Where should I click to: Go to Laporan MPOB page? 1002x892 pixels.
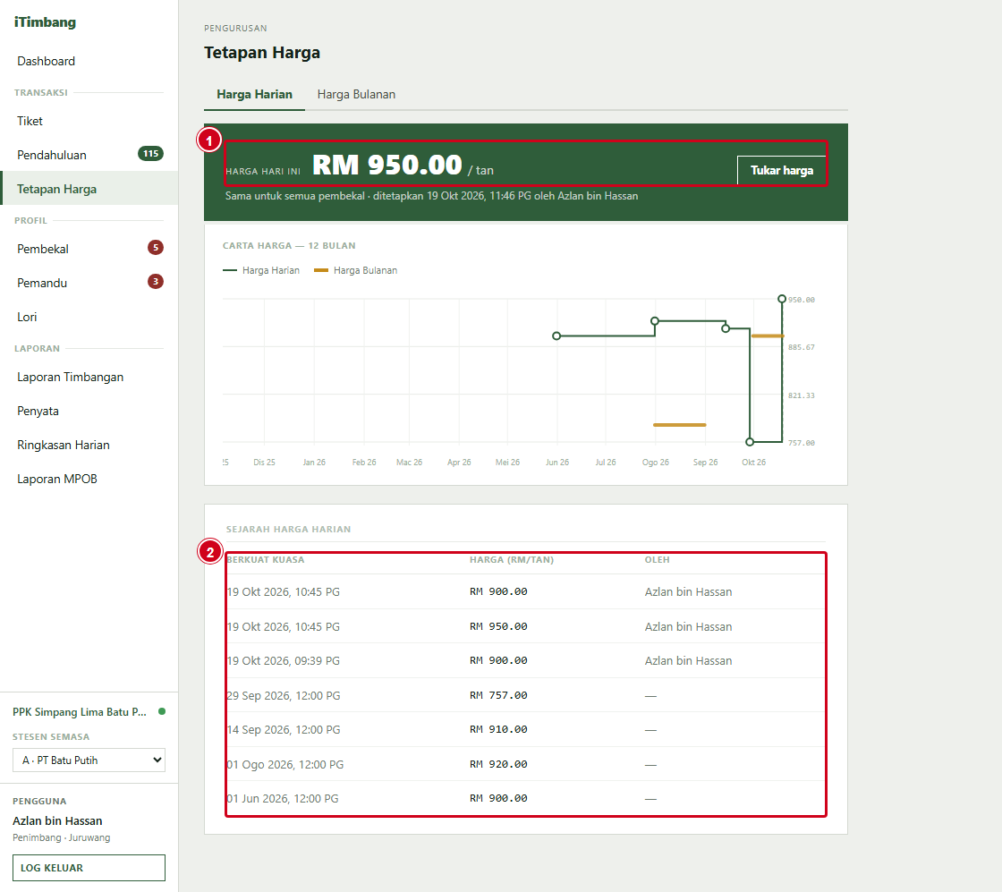(57, 480)
